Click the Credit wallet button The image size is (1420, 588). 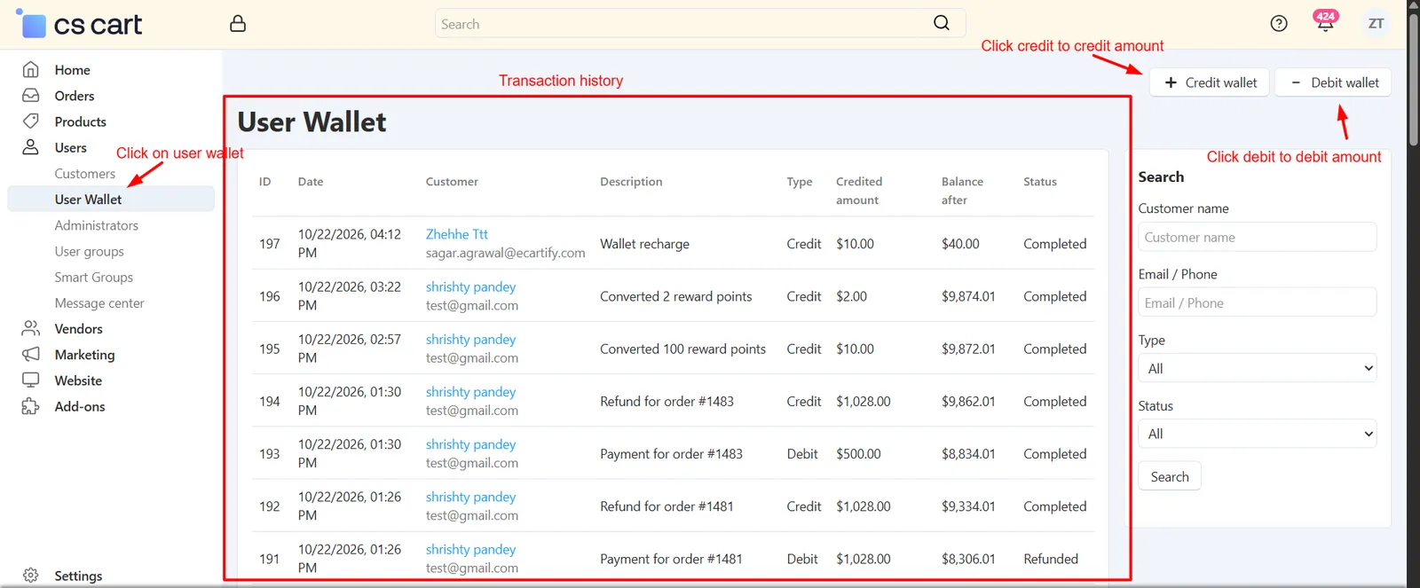[1210, 82]
